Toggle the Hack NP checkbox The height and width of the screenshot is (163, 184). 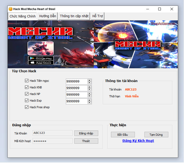click(x=27, y=94)
